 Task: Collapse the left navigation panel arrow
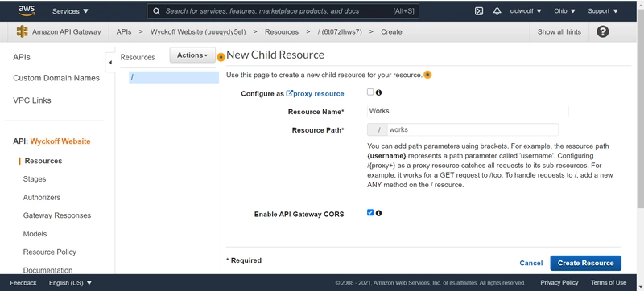(110, 63)
